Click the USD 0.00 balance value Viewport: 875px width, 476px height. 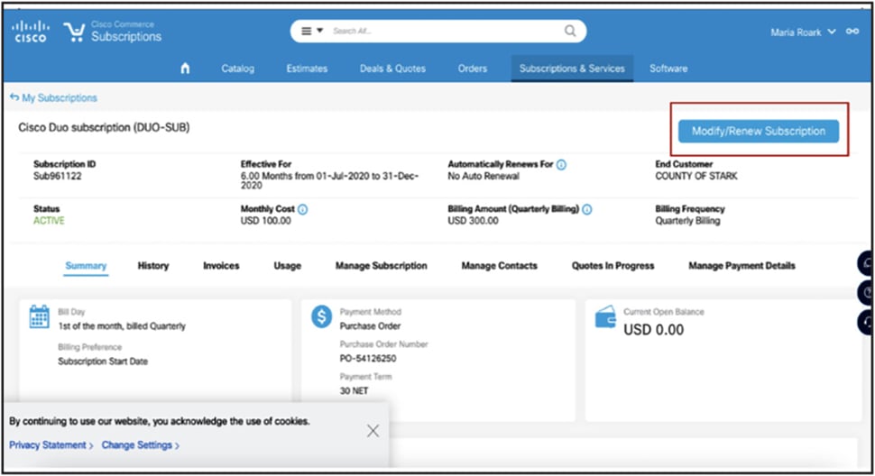[x=653, y=330]
